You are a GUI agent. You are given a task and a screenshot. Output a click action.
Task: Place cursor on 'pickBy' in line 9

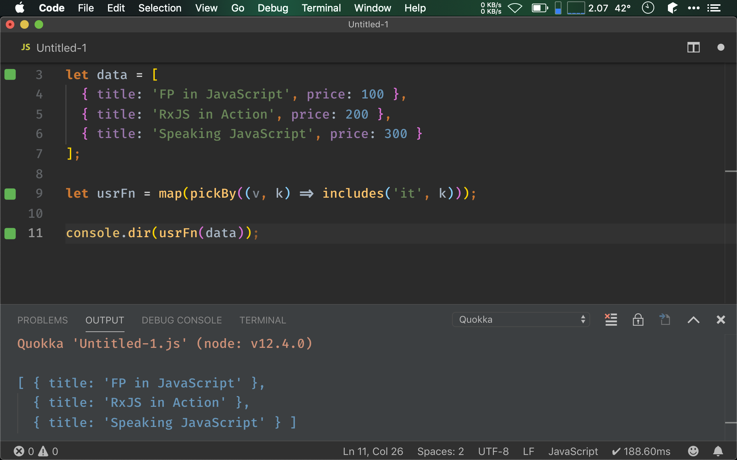click(x=213, y=194)
